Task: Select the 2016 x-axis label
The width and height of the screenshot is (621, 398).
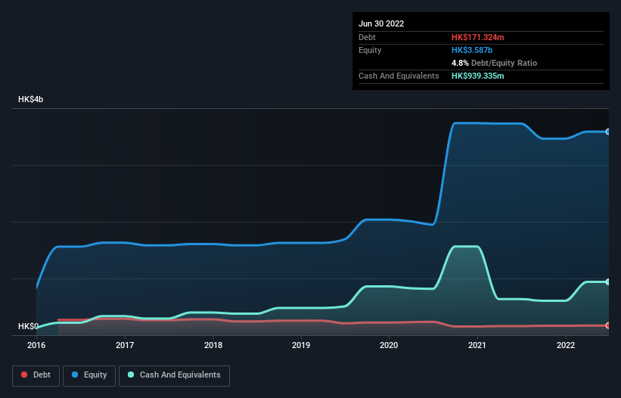Action: tap(36, 345)
